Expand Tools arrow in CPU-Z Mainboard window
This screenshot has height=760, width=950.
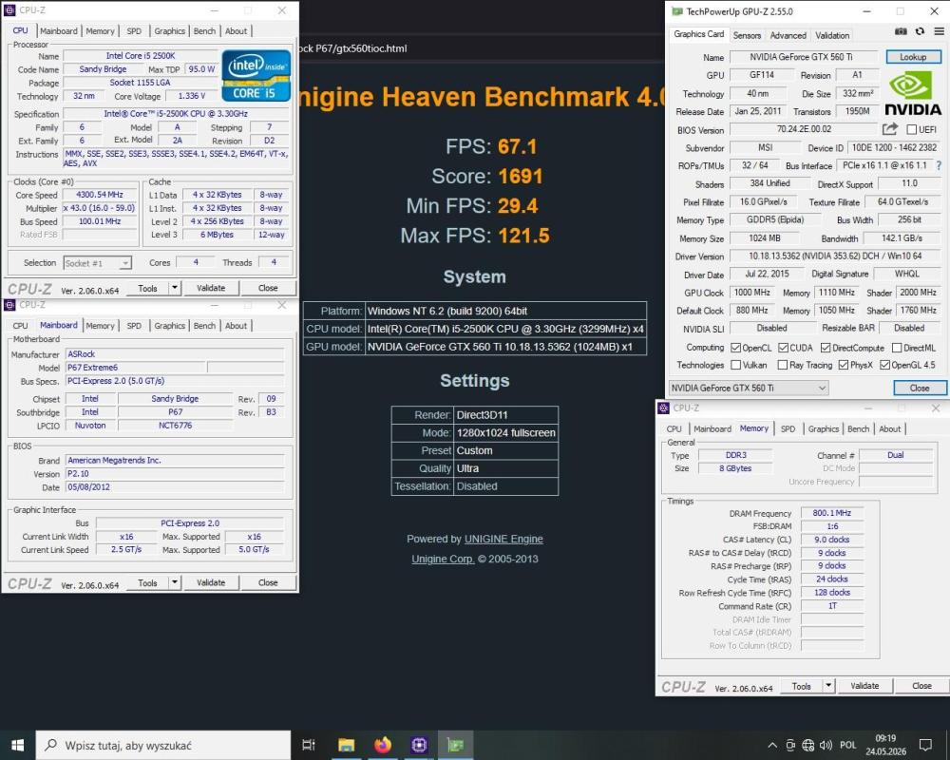coord(175,582)
